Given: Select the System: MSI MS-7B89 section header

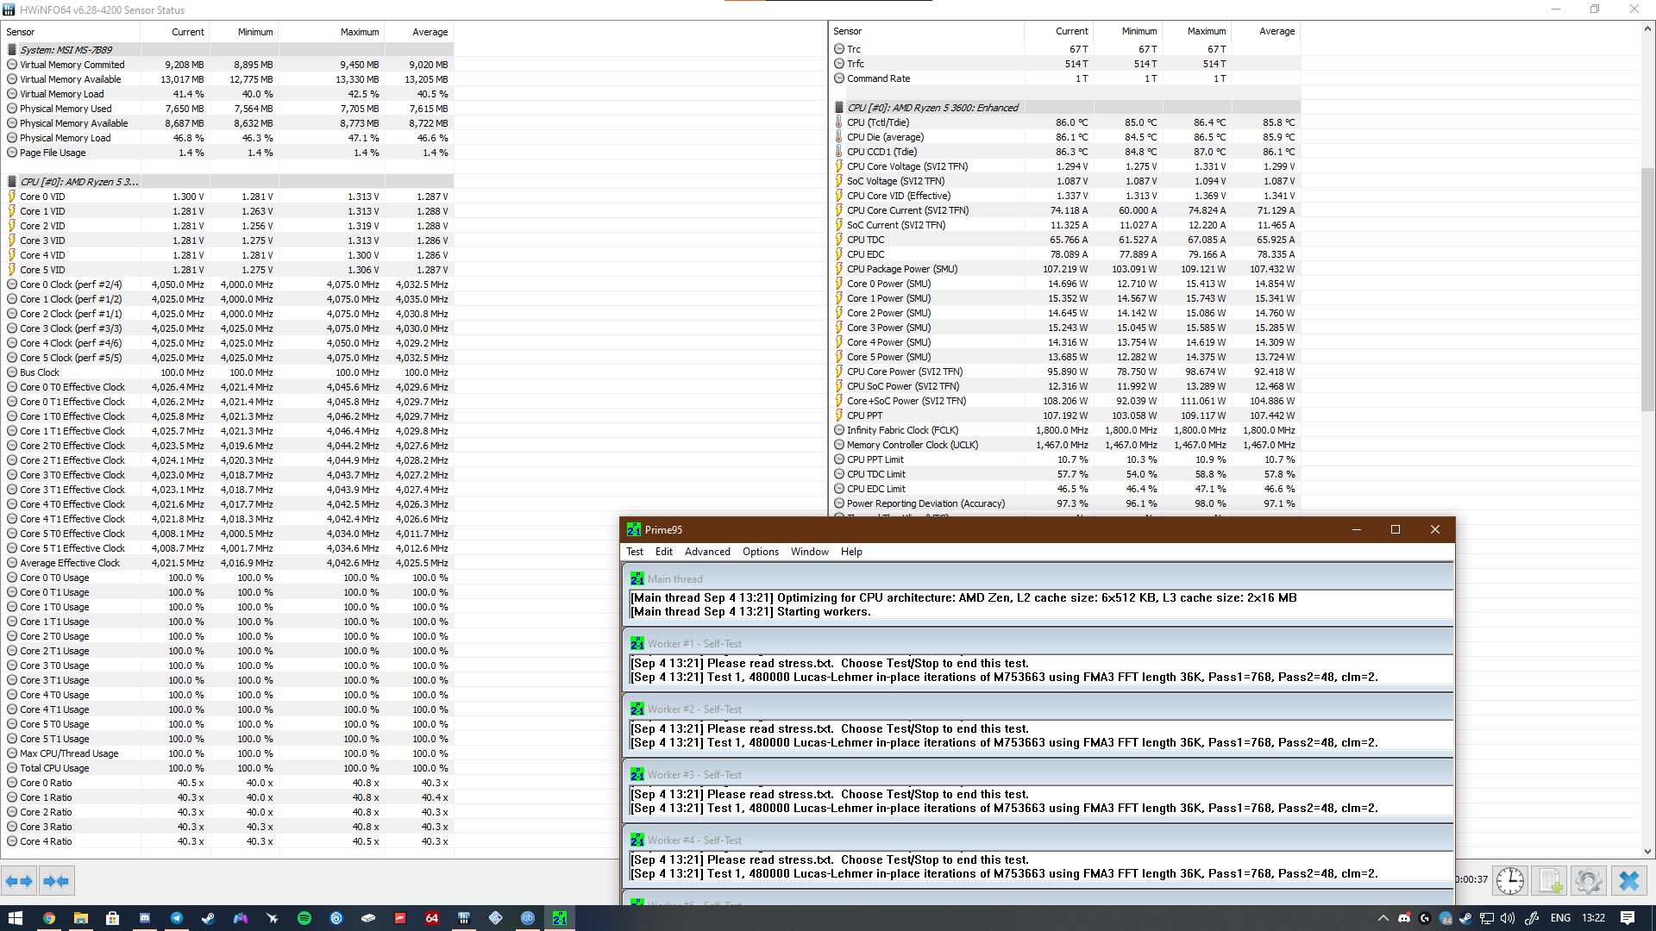Looking at the screenshot, I should tap(228, 50).
